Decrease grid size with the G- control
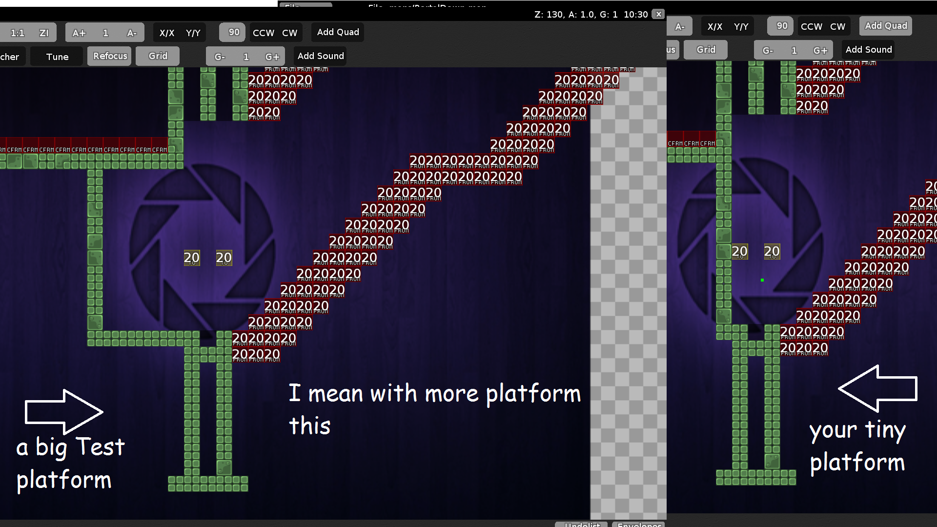Viewport: 937px width, 527px height. point(220,56)
